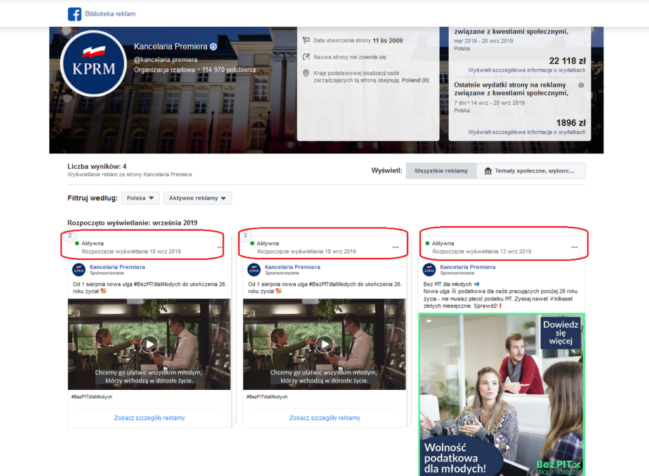
Task: Click the Facebook logo icon
Action: (x=75, y=14)
